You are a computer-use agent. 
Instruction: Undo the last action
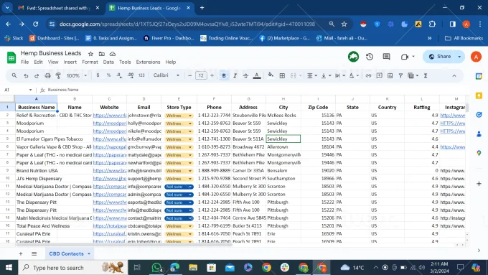(x=26, y=75)
